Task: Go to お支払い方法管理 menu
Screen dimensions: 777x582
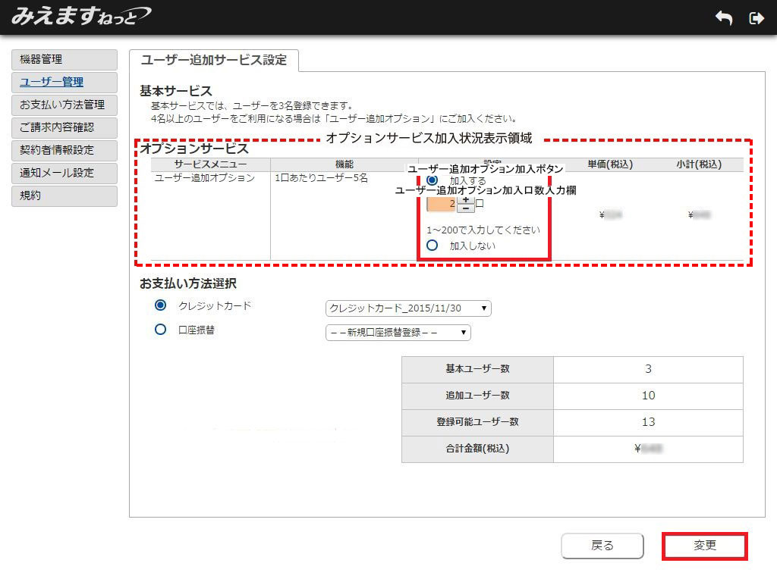Action: (x=64, y=105)
